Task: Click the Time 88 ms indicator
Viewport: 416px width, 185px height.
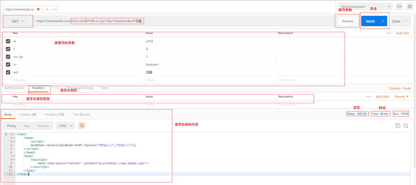Action: click(380, 114)
